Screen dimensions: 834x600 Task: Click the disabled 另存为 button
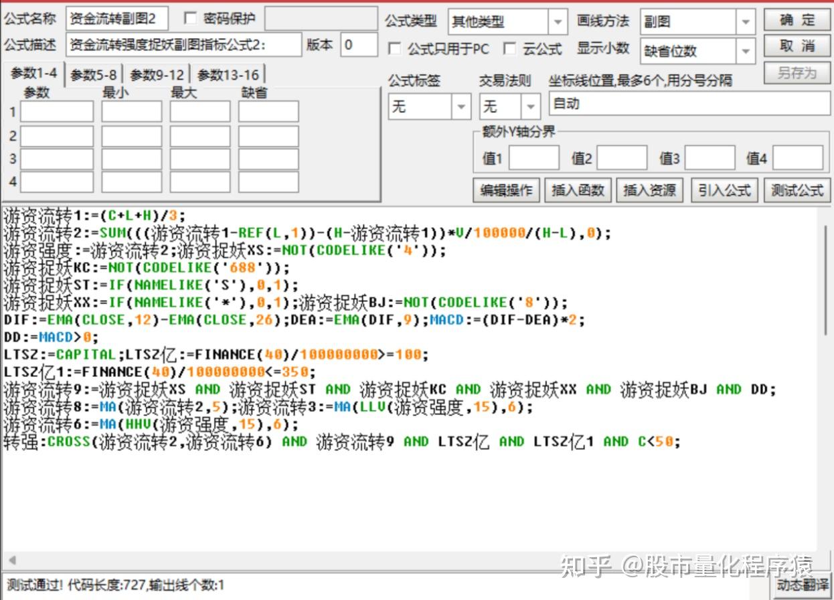[x=797, y=73]
